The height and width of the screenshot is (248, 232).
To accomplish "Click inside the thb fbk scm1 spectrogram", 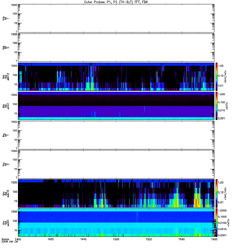I will coord(116,106).
